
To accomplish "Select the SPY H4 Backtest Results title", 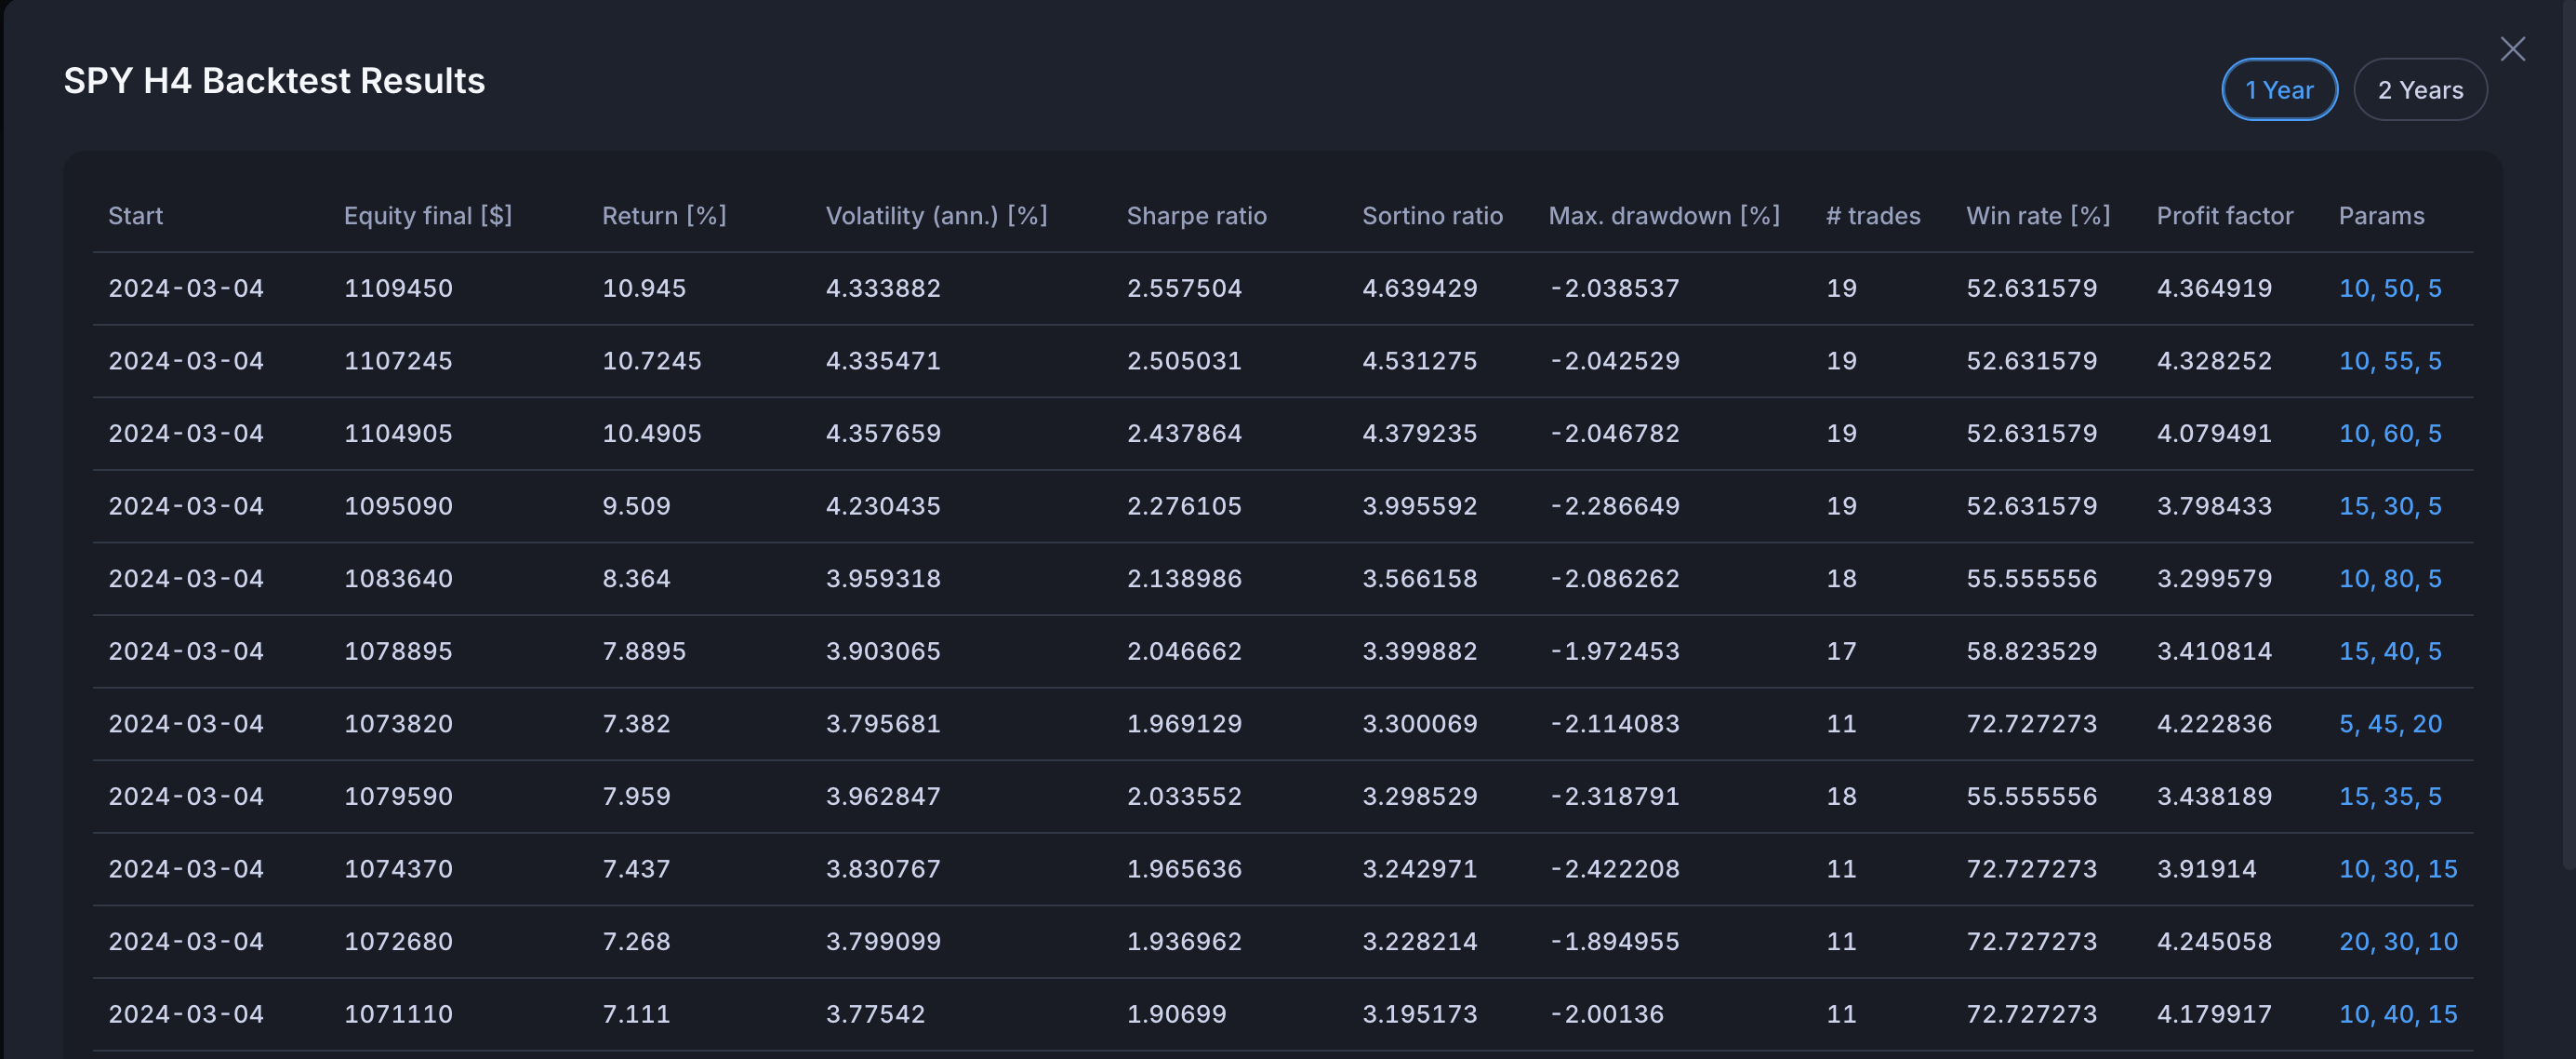I will click(274, 81).
